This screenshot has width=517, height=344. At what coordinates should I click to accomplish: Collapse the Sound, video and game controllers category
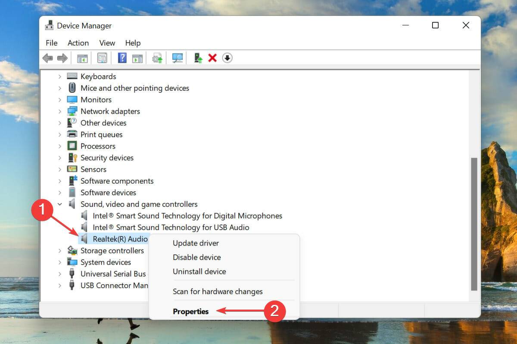pos(59,204)
